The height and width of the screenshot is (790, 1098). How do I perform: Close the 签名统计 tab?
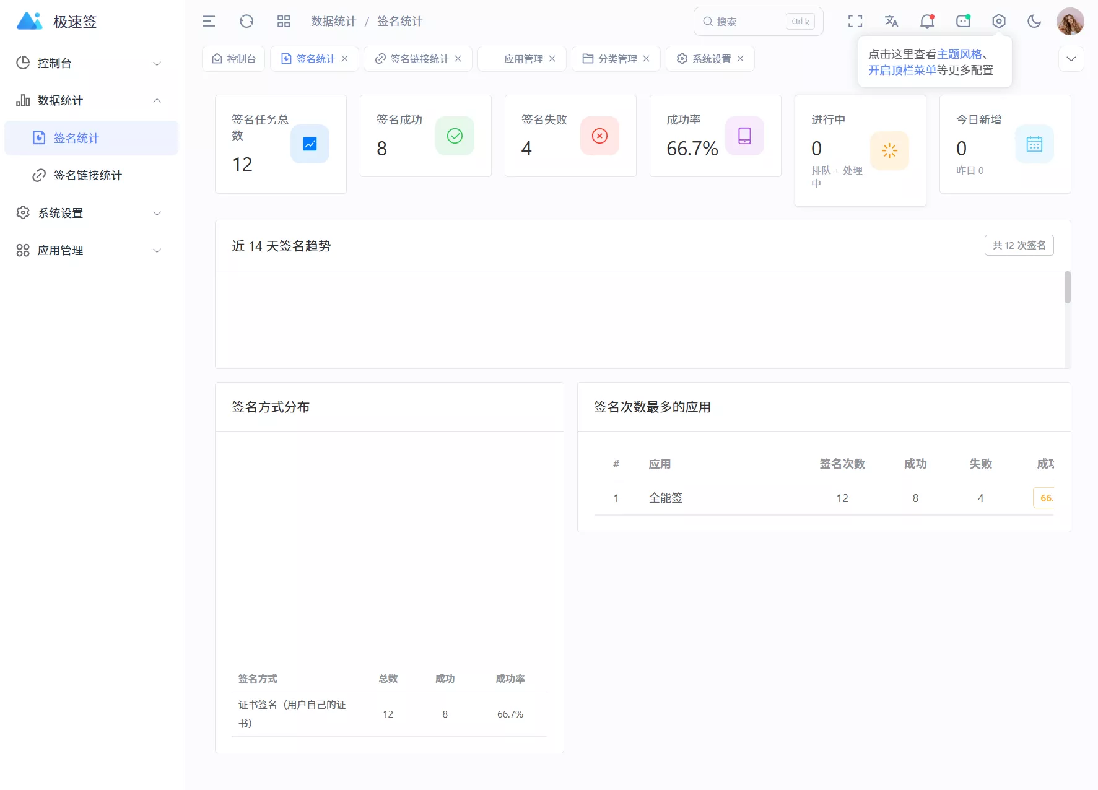345,59
